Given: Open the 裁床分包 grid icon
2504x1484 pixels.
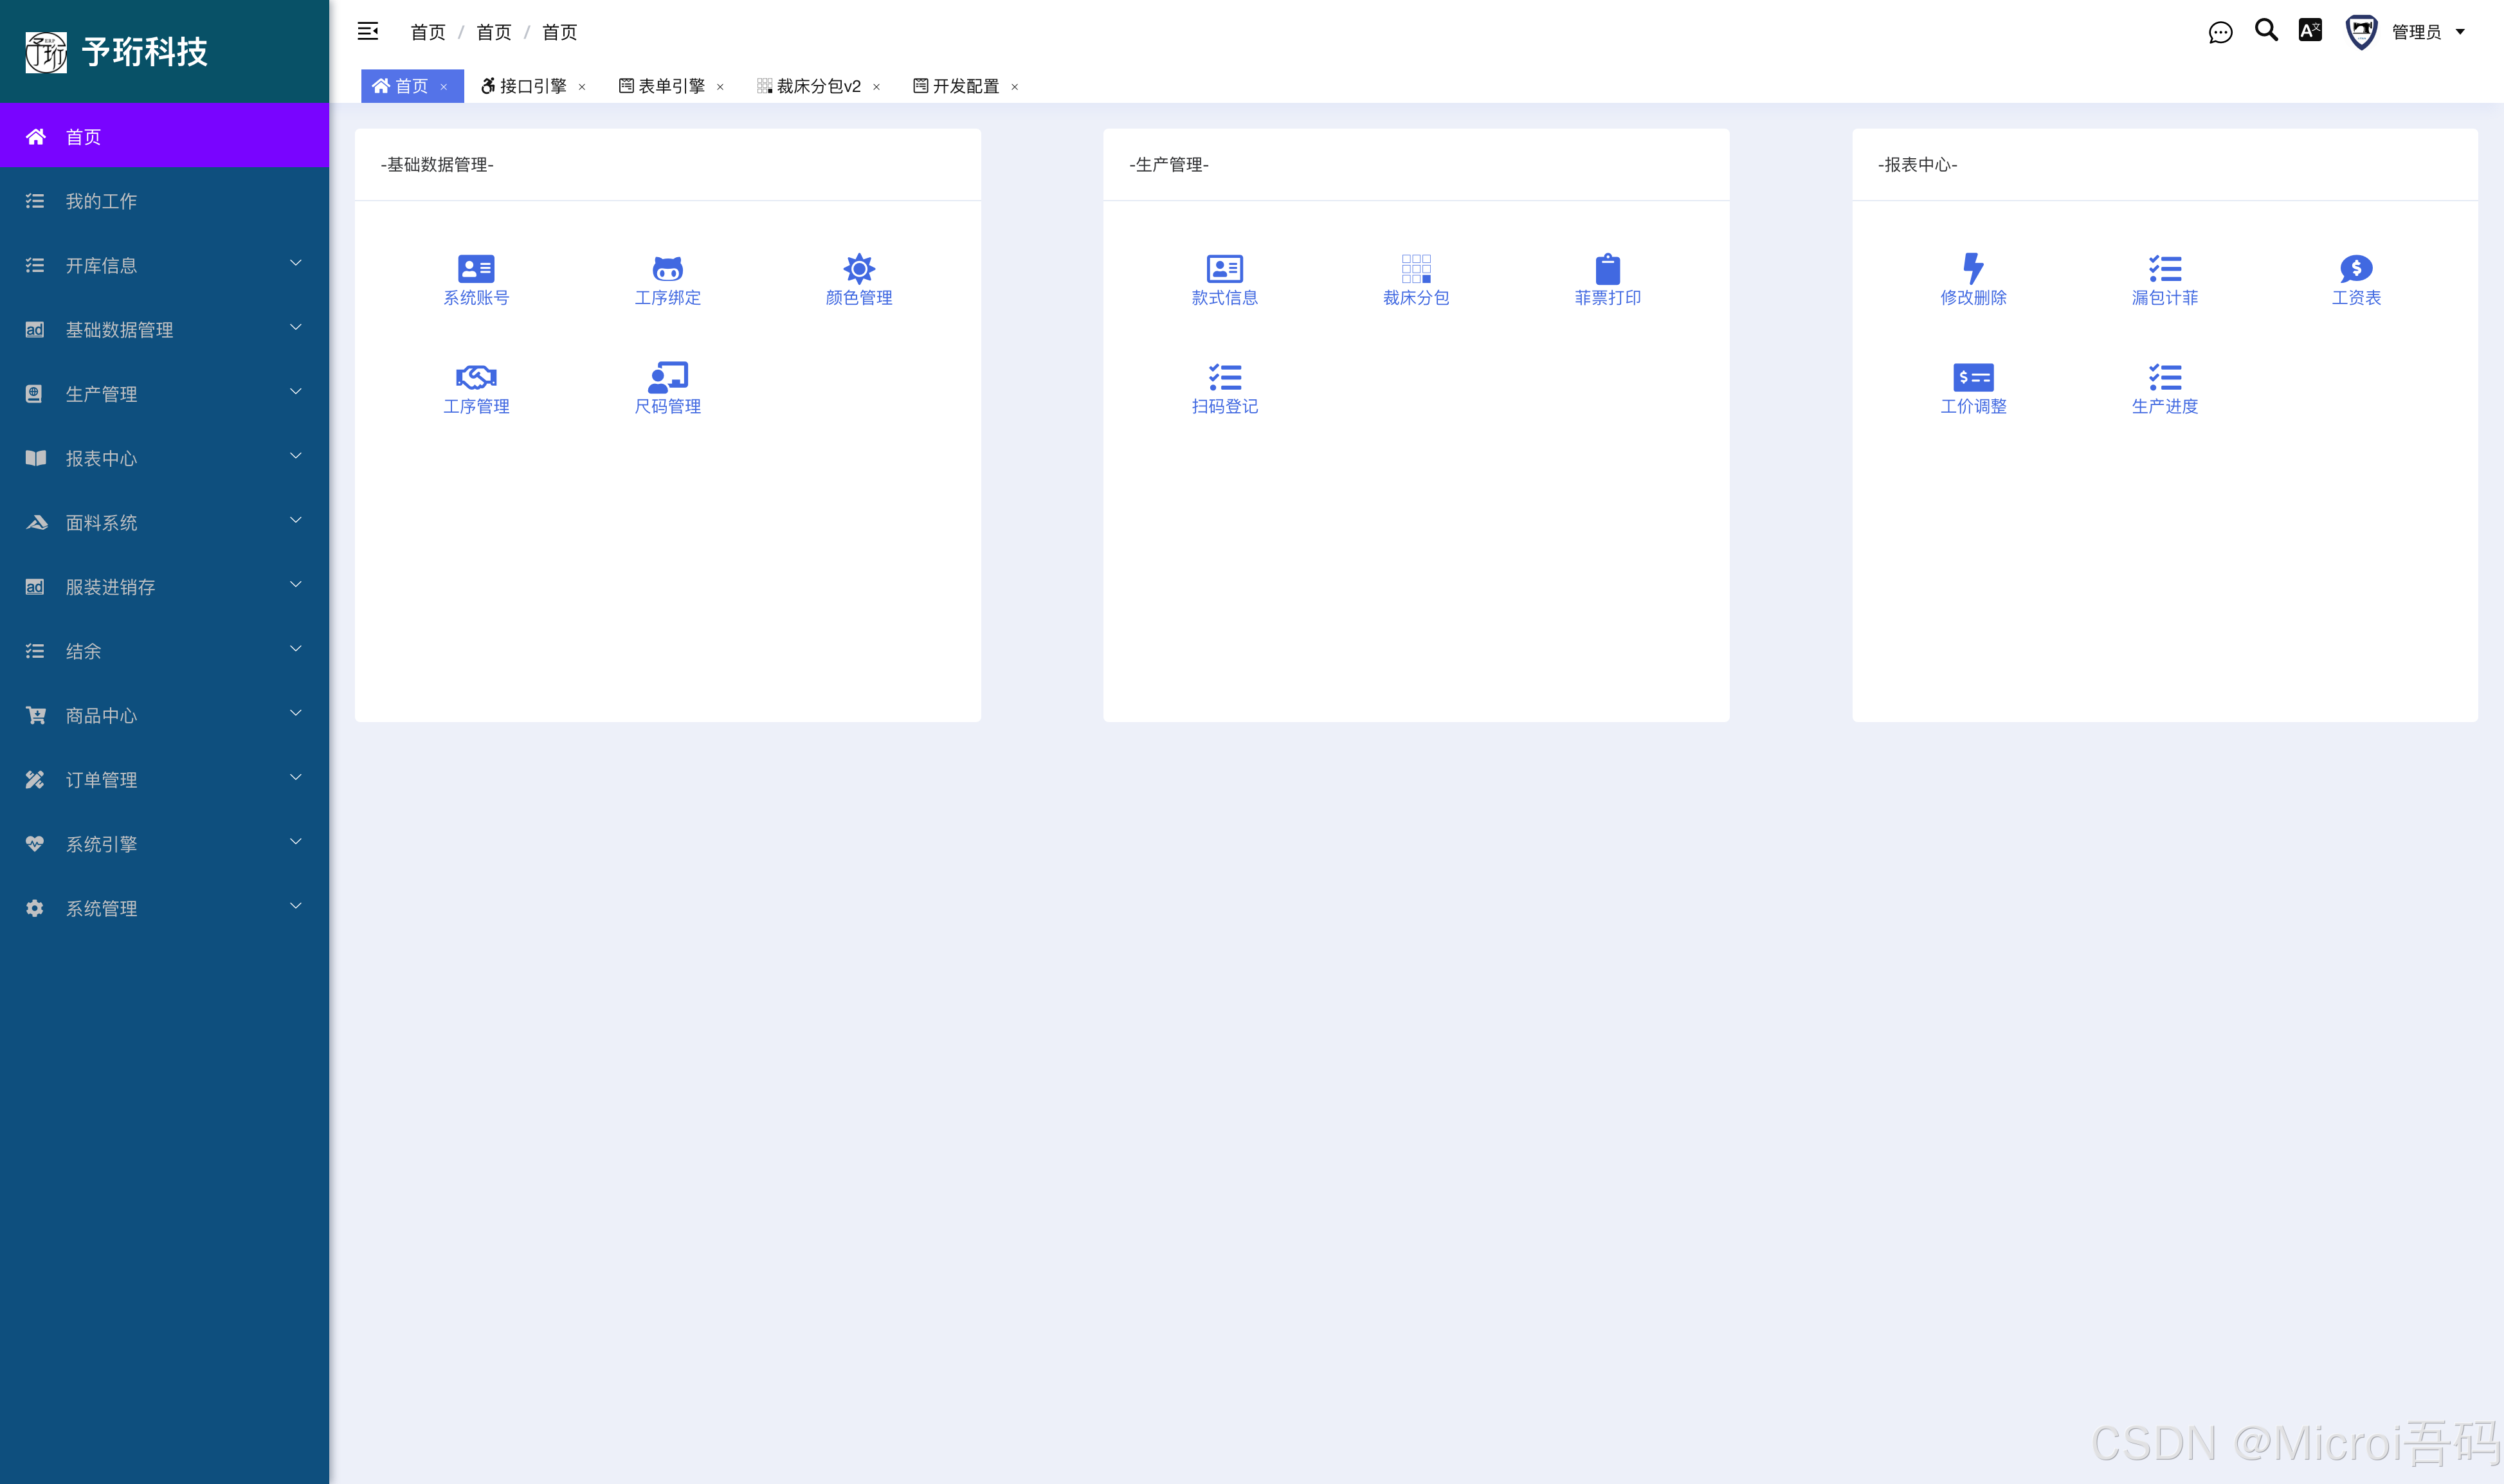Looking at the screenshot, I should (1416, 268).
